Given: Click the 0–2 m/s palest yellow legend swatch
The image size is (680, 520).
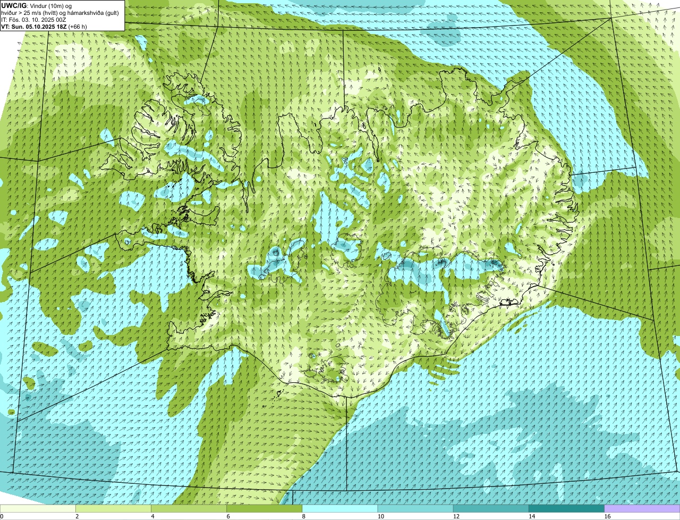Looking at the screenshot, I should (38, 509).
